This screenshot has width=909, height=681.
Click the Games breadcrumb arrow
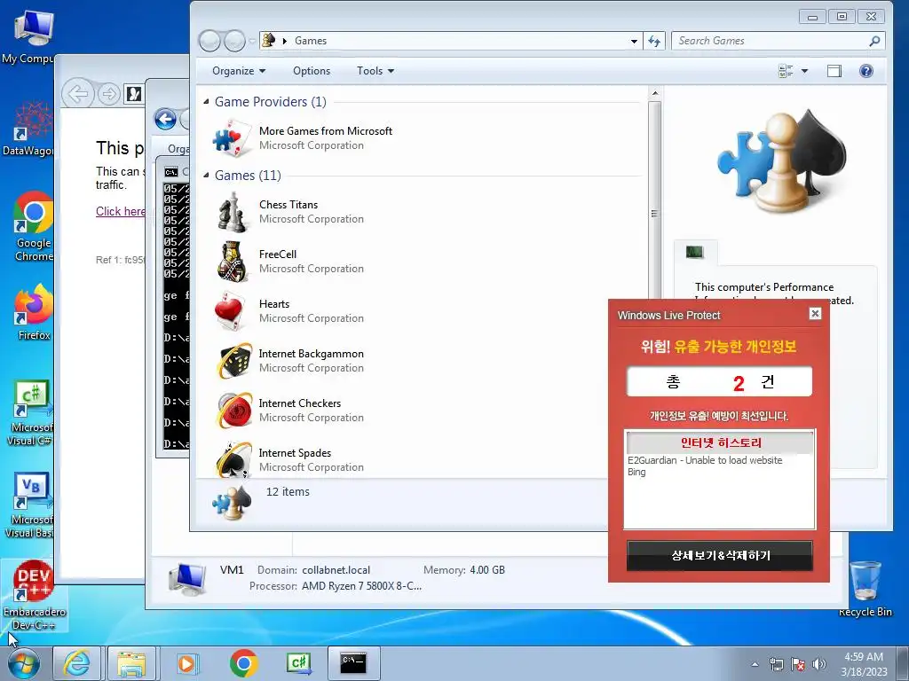coord(285,41)
